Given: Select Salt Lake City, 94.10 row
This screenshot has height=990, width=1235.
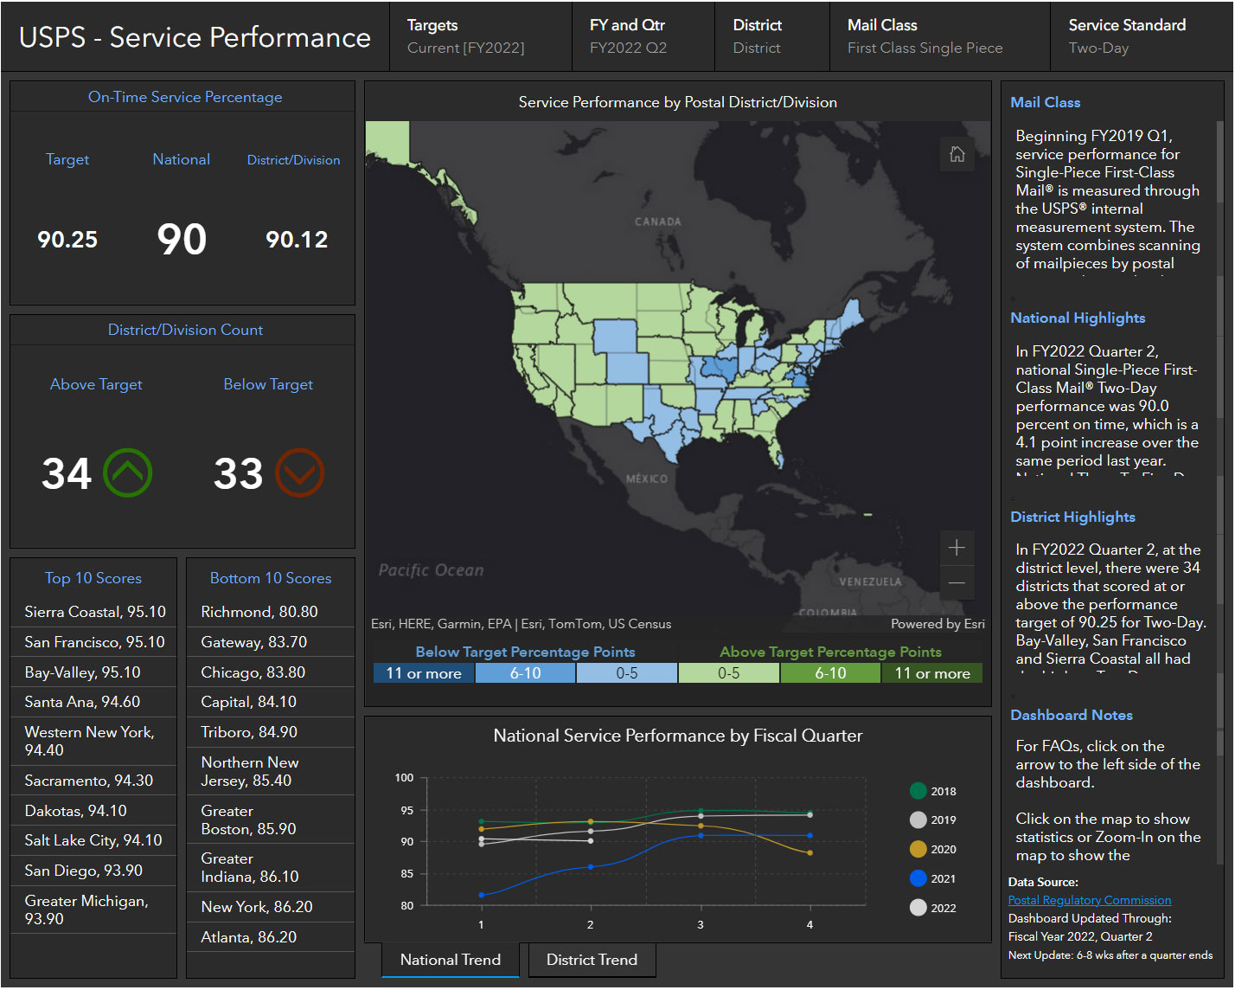Looking at the screenshot, I should tap(93, 840).
